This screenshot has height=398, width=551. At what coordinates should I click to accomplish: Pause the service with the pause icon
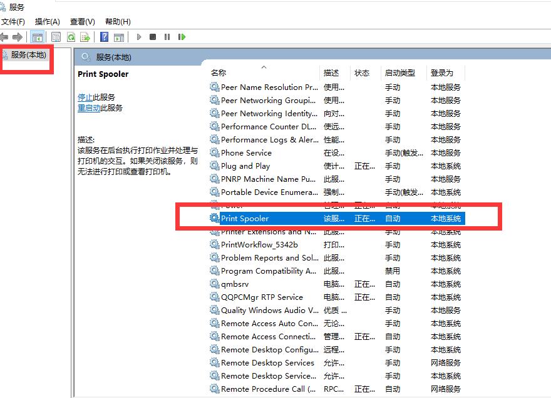167,37
